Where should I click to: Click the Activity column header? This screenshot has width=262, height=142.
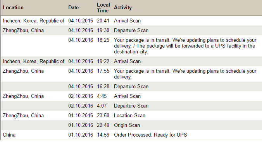[123, 8]
